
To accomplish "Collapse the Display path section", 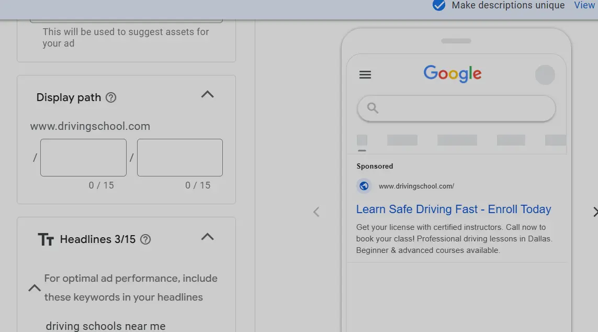I will tap(207, 94).
